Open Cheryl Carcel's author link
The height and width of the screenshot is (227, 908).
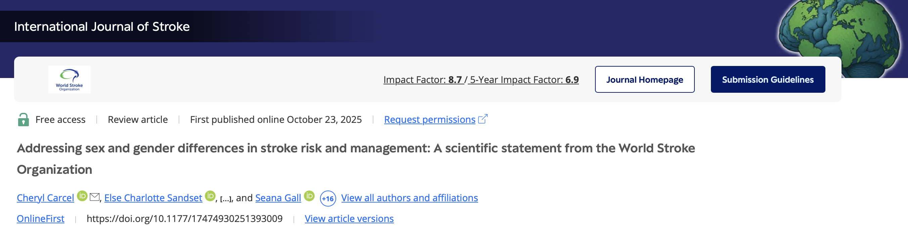click(45, 198)
